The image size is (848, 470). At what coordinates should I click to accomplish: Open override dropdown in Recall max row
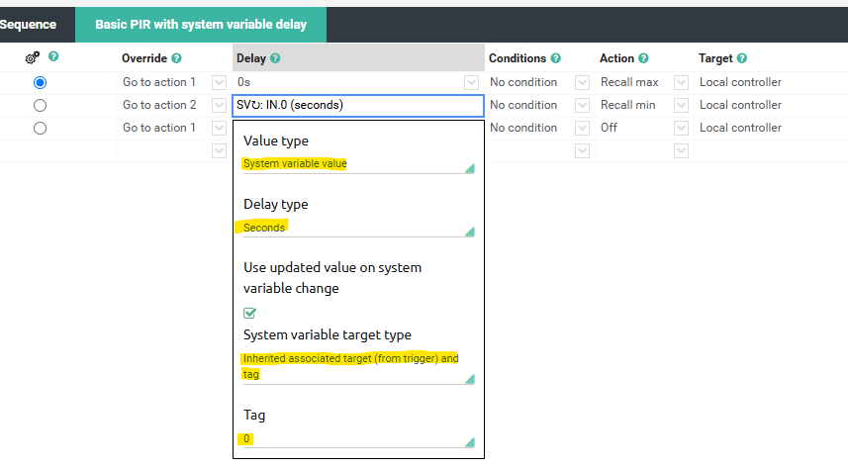(219, 83)
